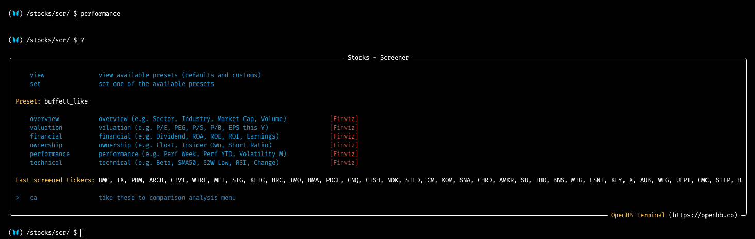Click 'take these to comparison analysis menu' description
755x239 pixels.
click(167, 198)
